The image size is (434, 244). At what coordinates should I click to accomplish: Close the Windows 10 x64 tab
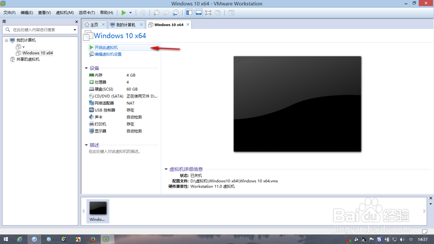[x=188, y=25]
